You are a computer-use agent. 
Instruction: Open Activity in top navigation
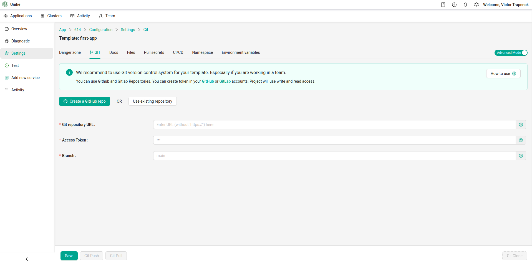(x=80, y=16)
